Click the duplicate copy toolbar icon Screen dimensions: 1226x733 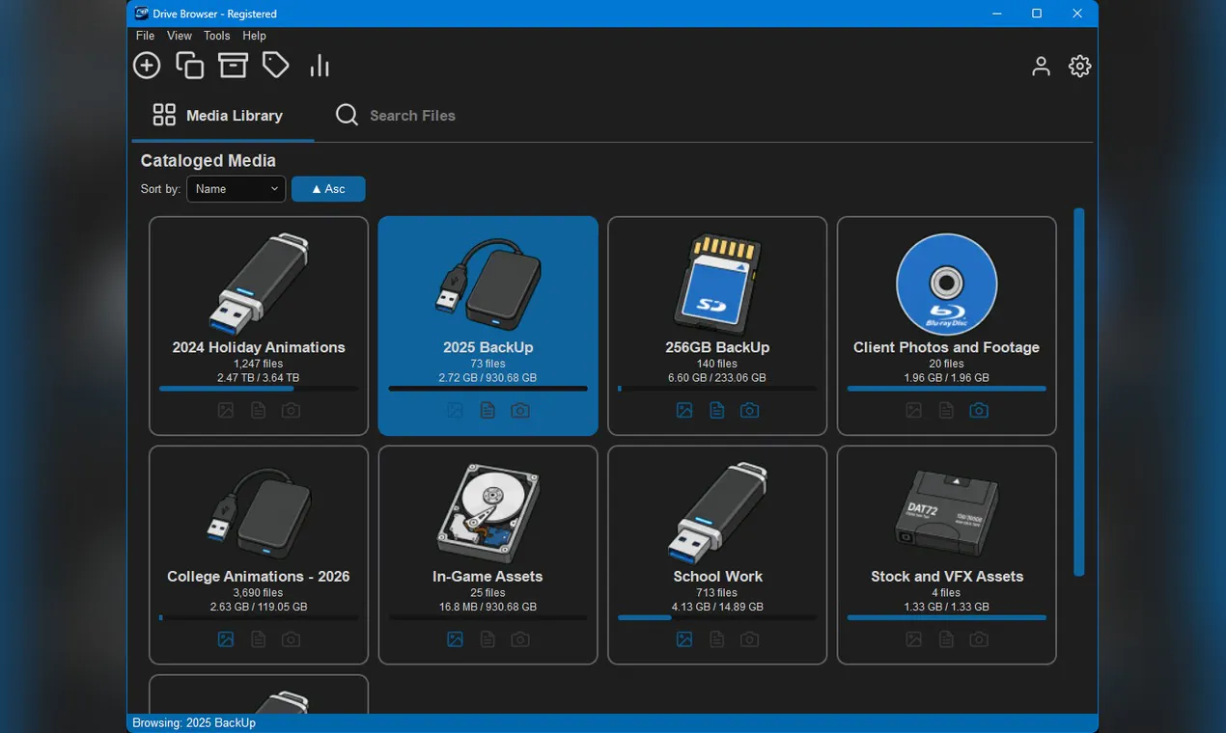coord(189,66)
